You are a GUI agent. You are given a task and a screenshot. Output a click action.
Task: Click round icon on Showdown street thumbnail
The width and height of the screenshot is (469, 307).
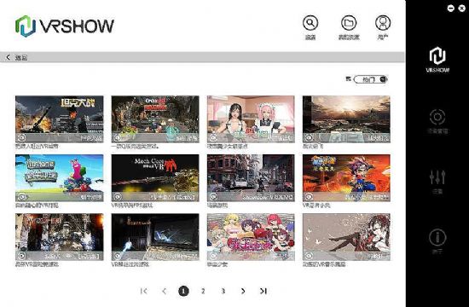pos(213,197)
